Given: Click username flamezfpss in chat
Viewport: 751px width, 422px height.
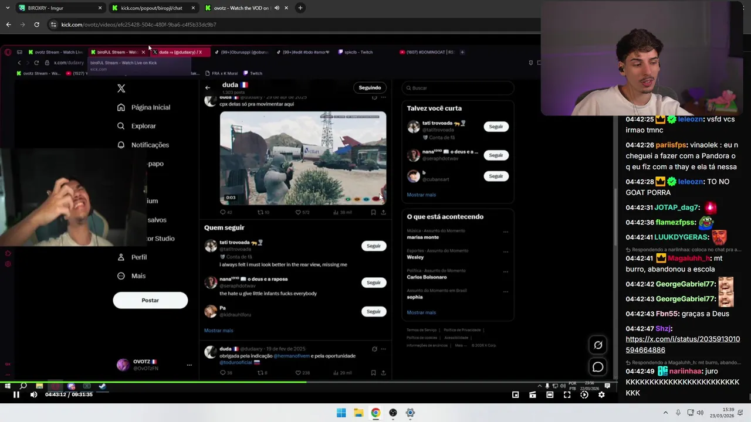Looking at the screenshot, I should point(675,222).
